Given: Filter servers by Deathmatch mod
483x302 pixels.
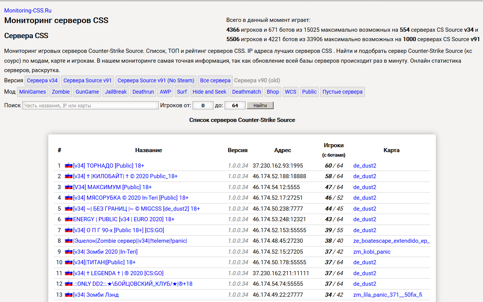Looking at the screenshot, I should (246, 92).
